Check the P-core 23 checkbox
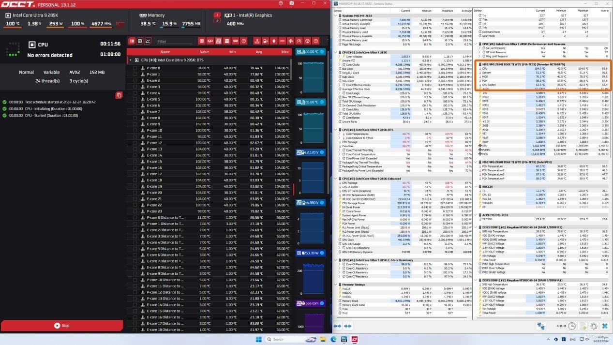Image resolution: width=613 pixels, height=345 pixels. (135, 211)
